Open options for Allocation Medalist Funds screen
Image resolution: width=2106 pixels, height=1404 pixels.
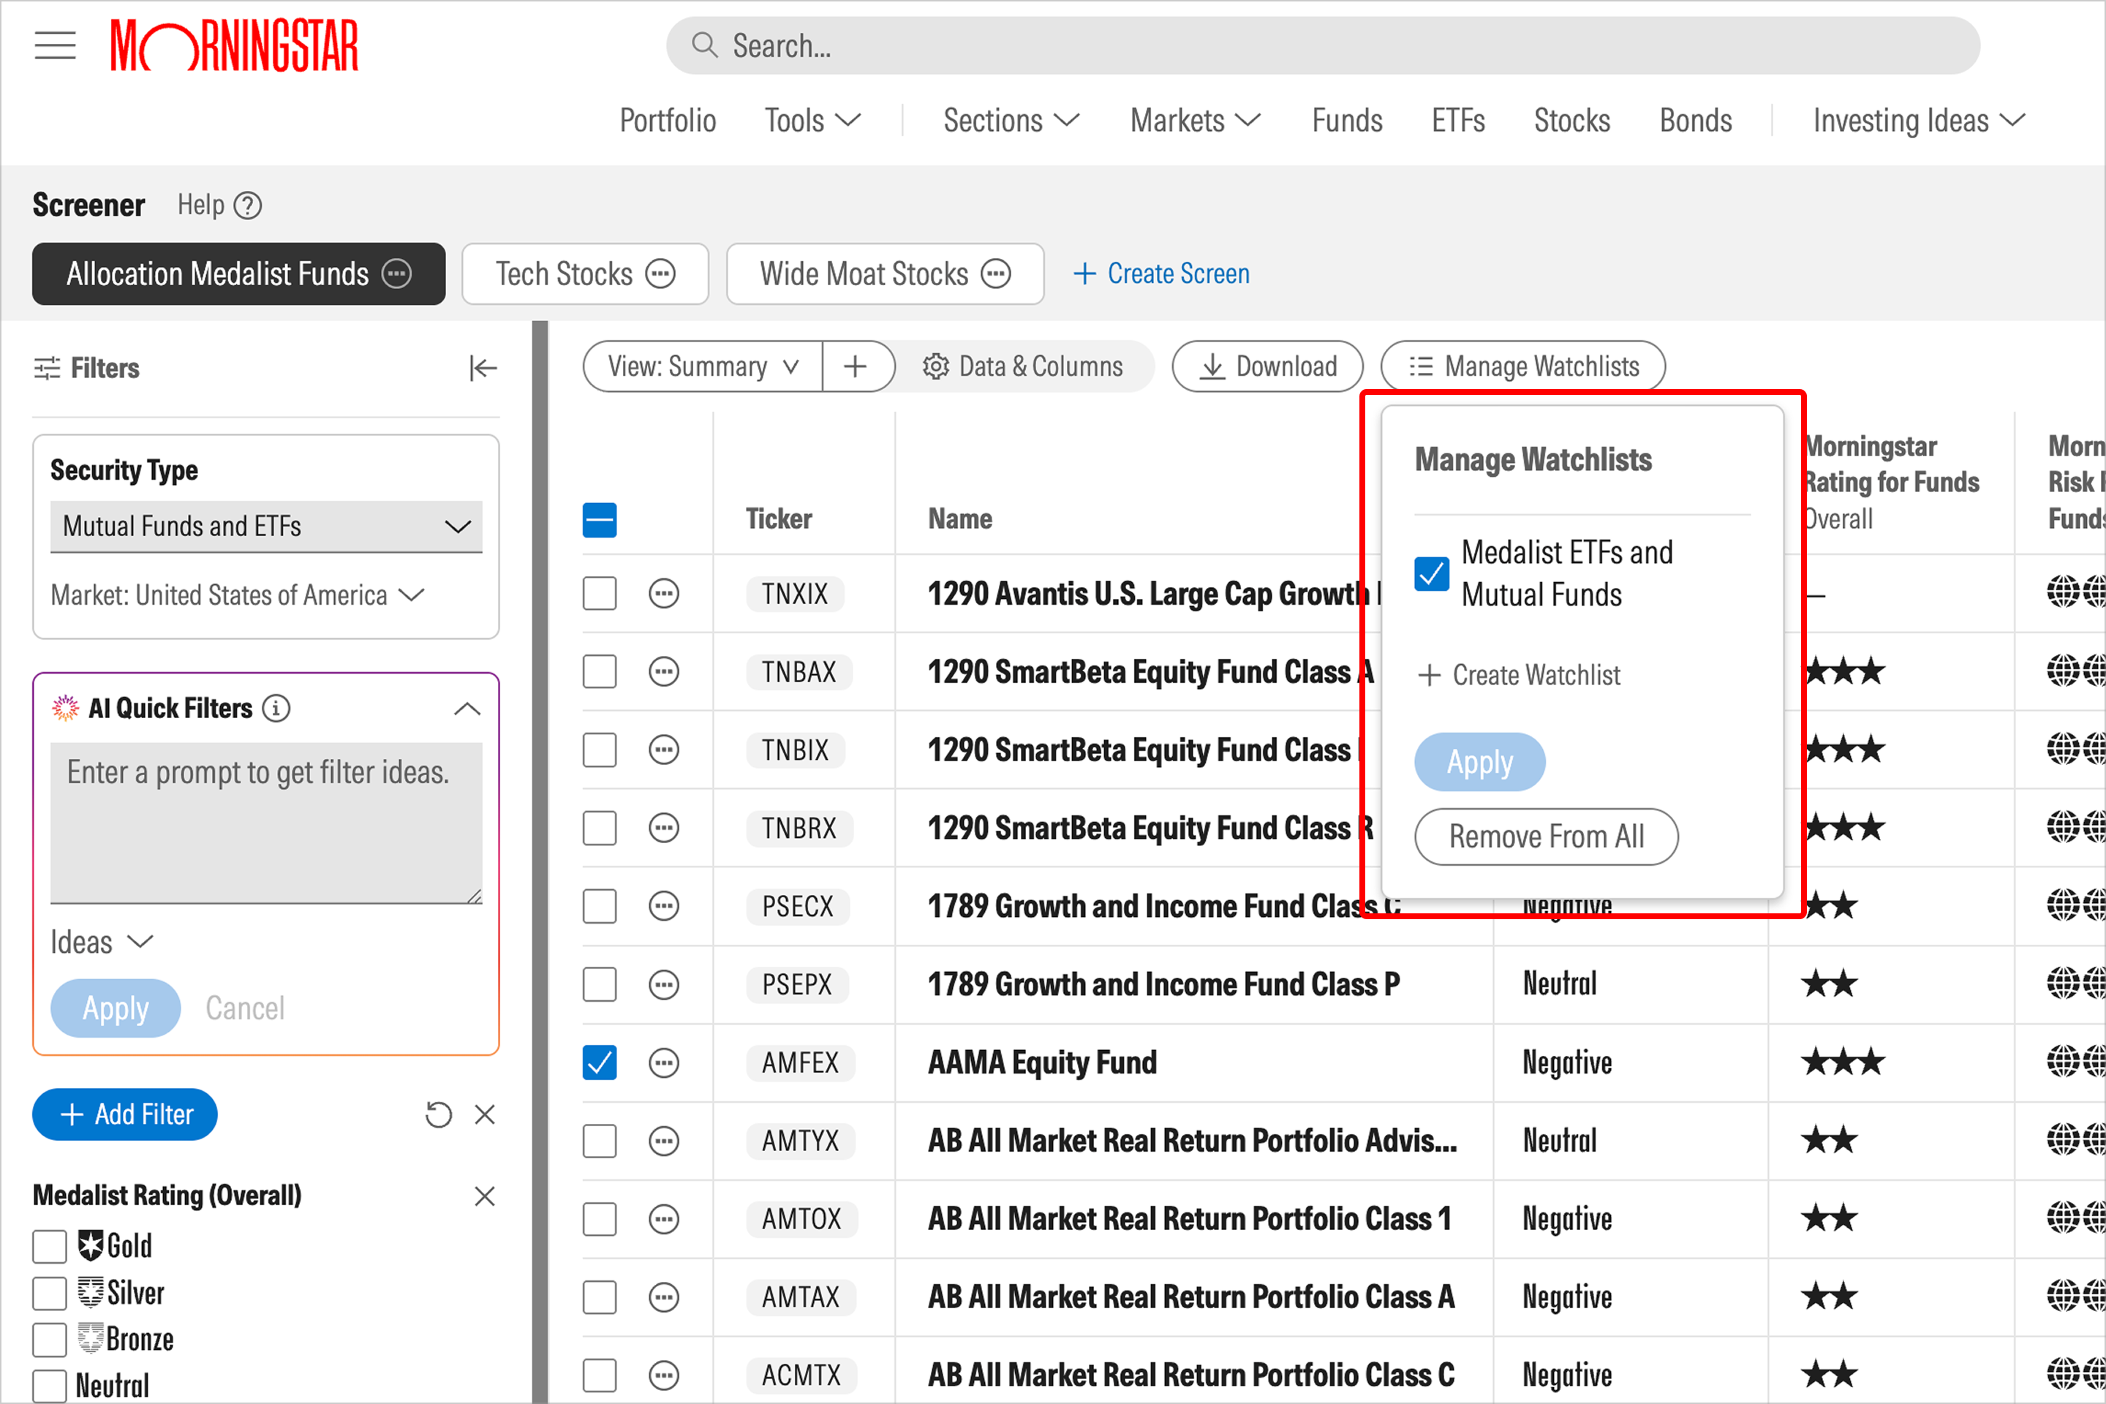tap(396, 273)
